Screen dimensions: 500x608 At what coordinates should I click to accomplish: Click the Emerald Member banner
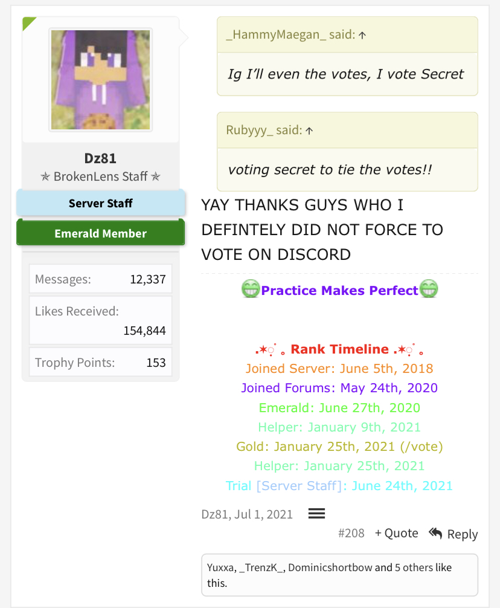pyautogui.click(x=100, y=233)
